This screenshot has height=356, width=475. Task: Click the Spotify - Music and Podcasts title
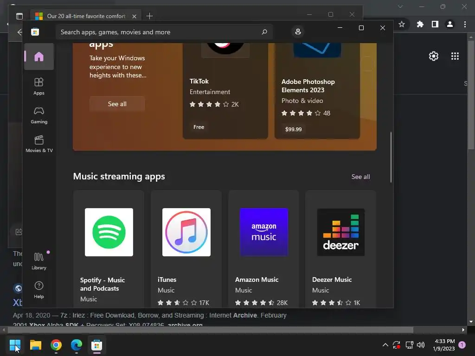[103, 284]
